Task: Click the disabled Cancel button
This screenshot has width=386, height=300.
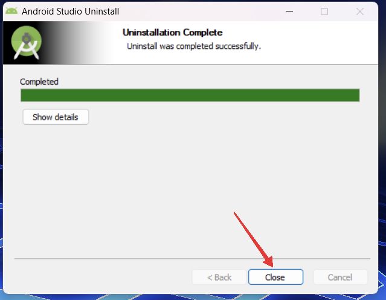Action: tap(341, 277)
